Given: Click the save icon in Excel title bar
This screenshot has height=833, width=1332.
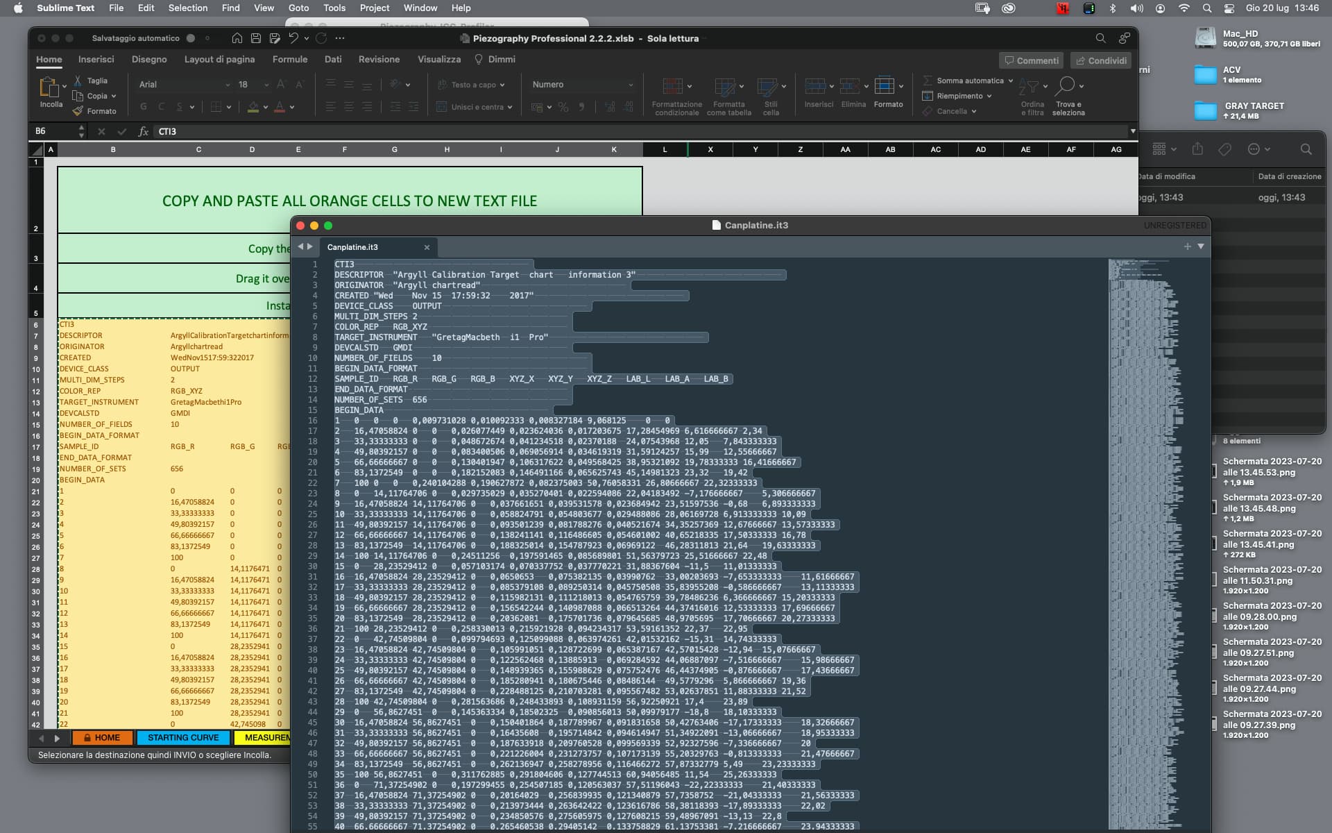Looking at the screenshot, I should click(x=256, y=38).
